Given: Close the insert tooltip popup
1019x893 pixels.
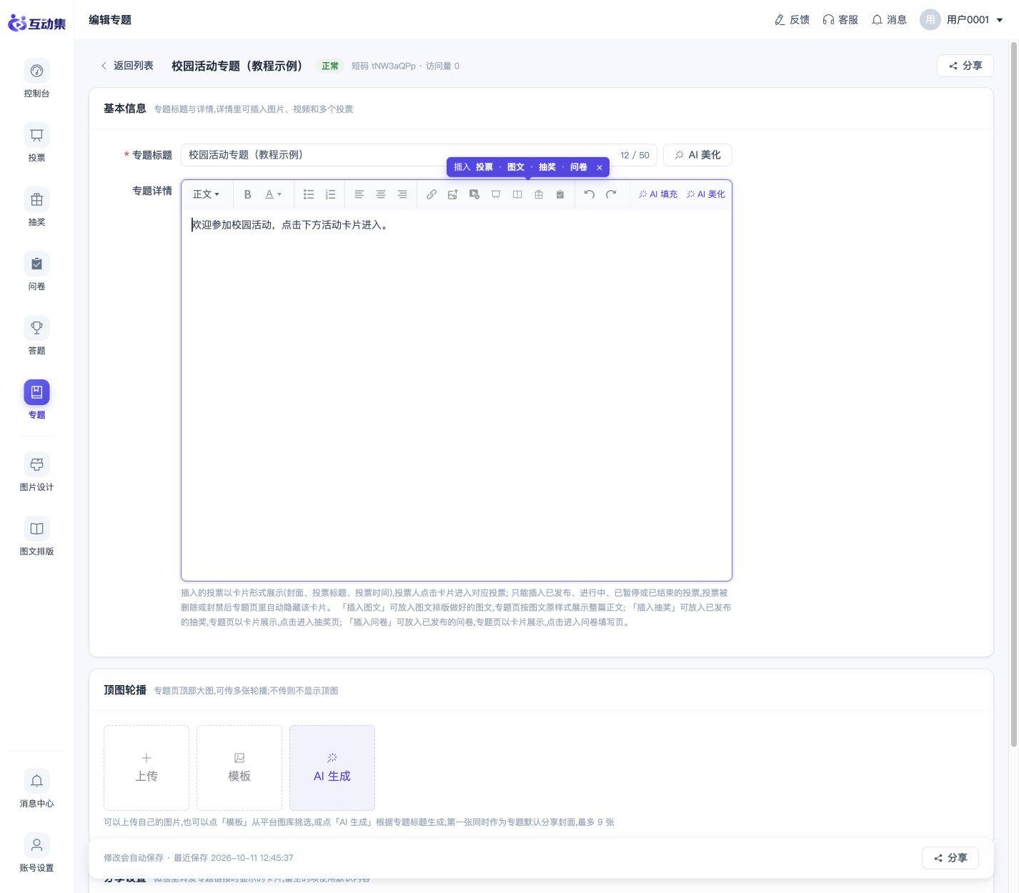Looking at the screenshot, I should [x=600, y=167].
